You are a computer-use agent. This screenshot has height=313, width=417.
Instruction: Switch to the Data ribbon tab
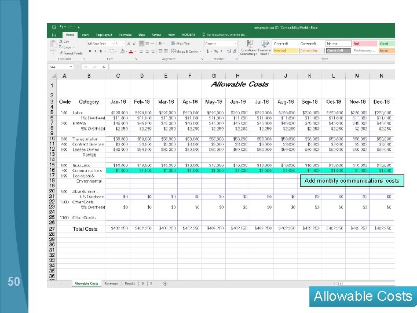pos(142,35)
